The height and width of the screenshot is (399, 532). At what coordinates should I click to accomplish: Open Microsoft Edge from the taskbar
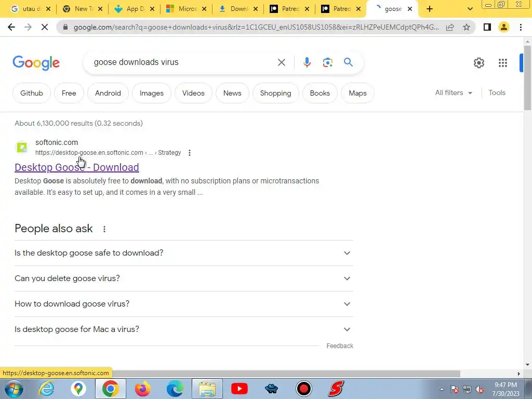(x=175, y=389)
